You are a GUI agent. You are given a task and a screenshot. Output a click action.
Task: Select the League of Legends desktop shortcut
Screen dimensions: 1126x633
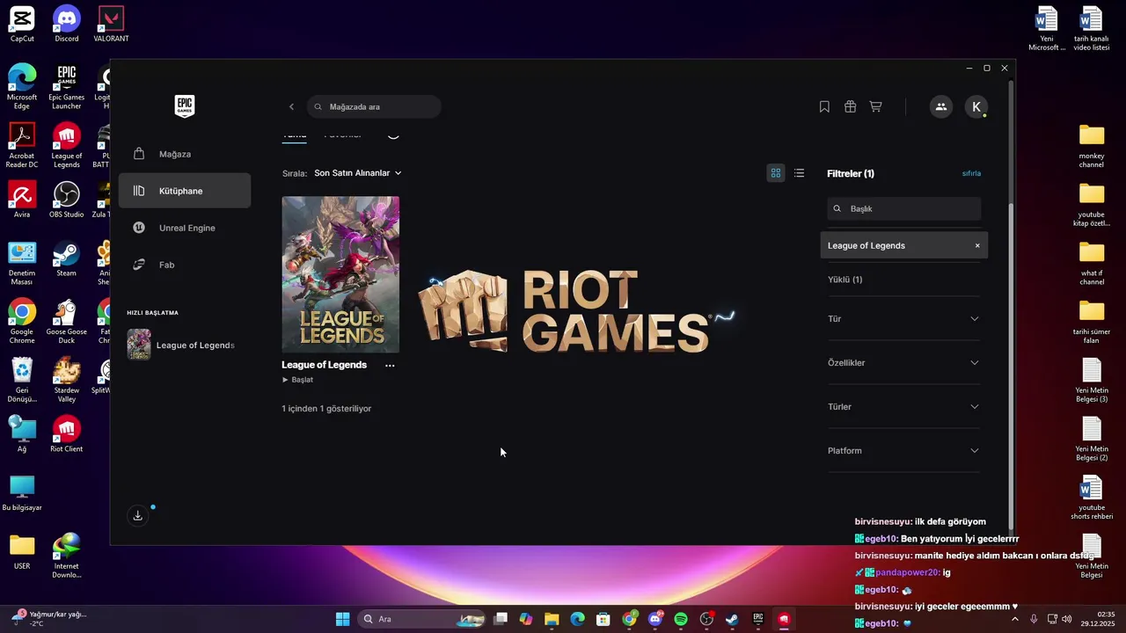67,146
